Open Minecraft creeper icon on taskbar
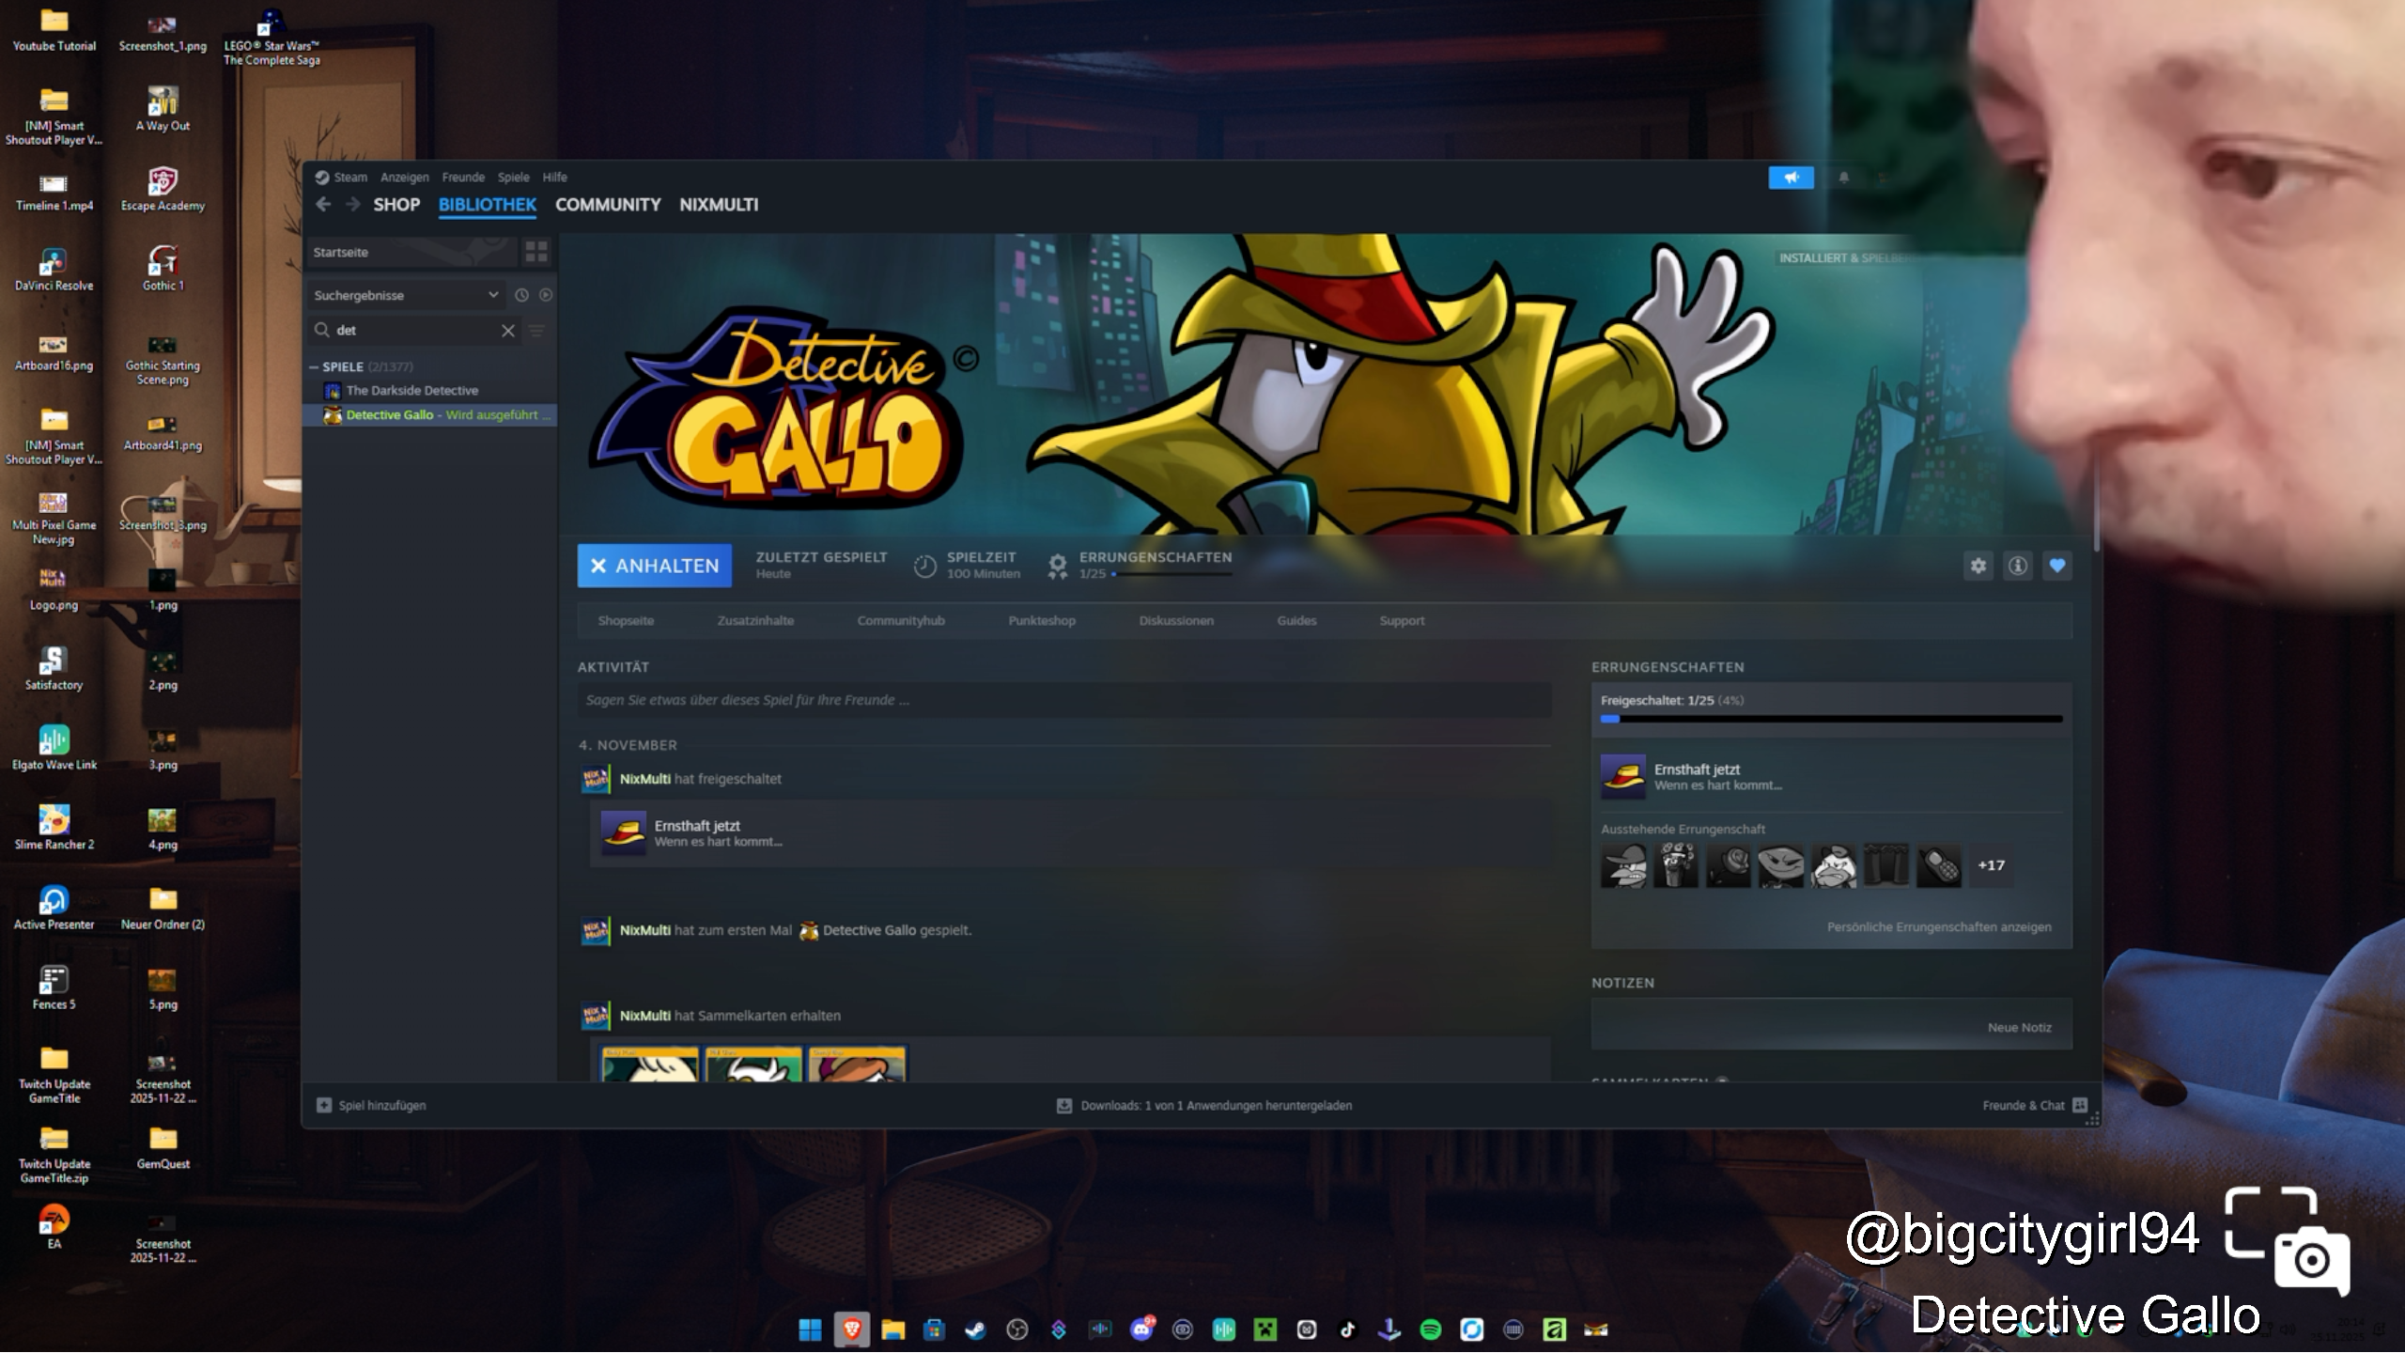The height and width of the screenshot is (1353, 2405). click(x=1265, y=1330)
